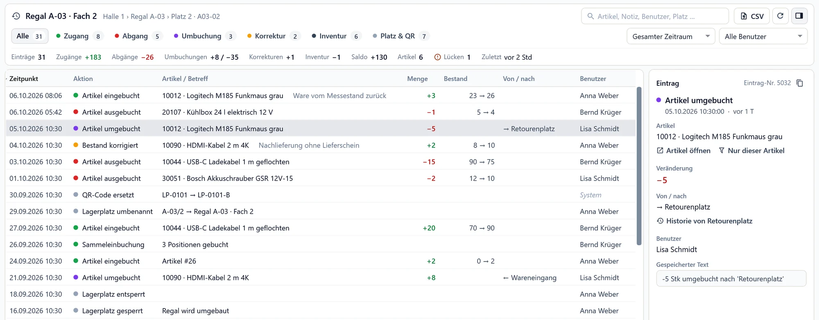This screenshot has width=819, height=320.
Task: Click the history clock icon beside Regal A-03
Action: point(16,16)
